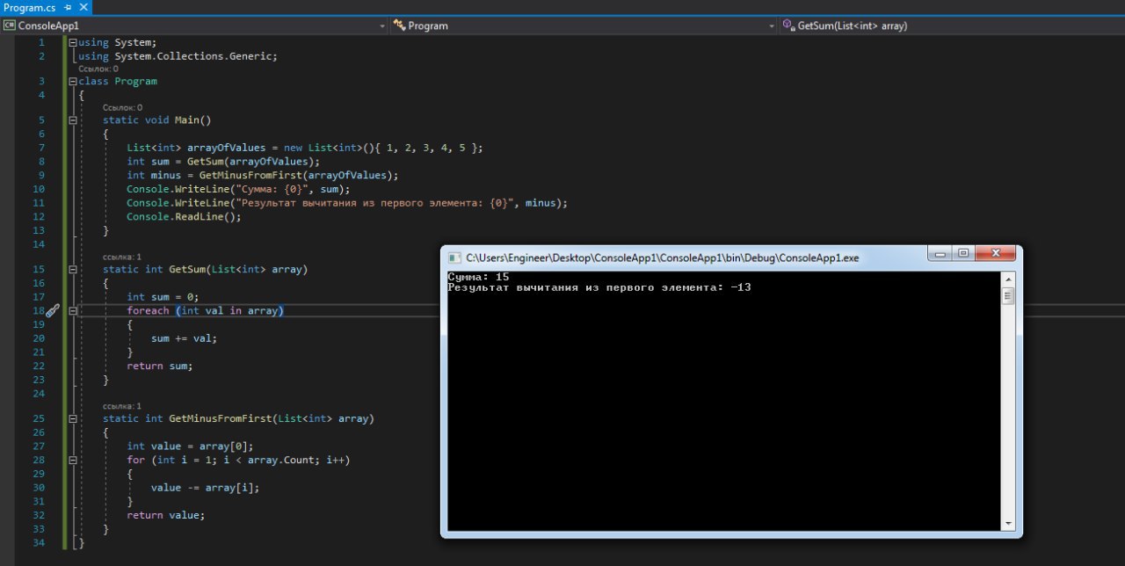This screenshot has height=566, width=1125.
Task: Collapse the GetSum method outline
Action: click(73, 269)
